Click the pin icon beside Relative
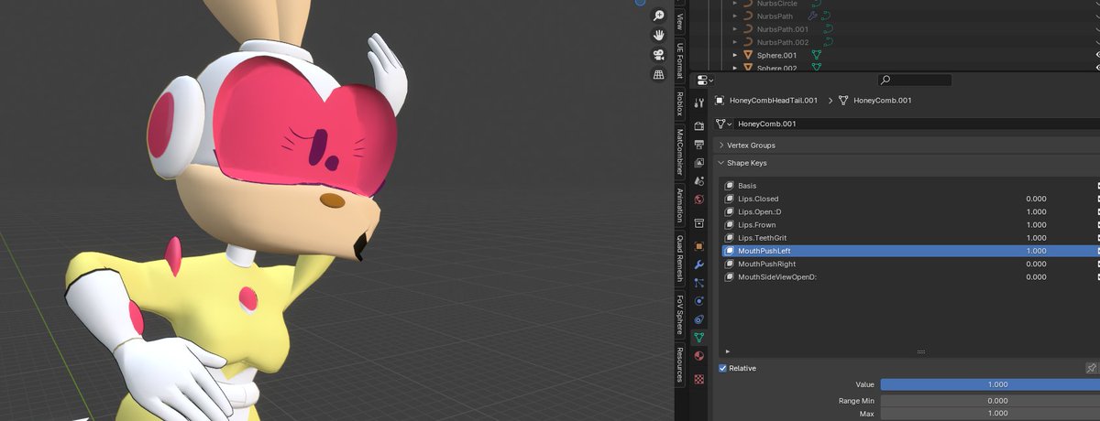 click(1091, 368)
